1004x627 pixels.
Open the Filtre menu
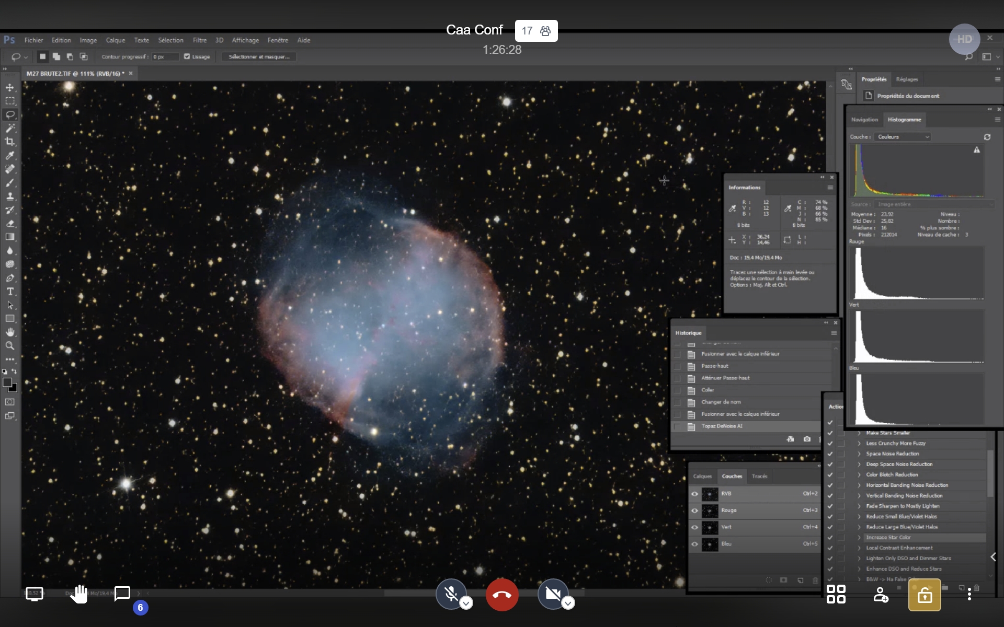click(199, 40)
